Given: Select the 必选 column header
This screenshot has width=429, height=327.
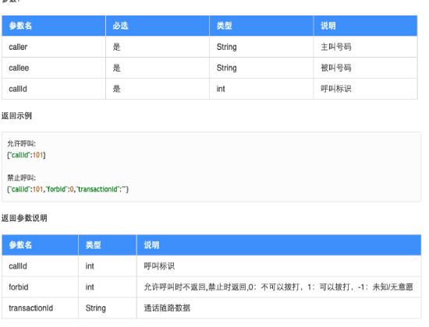Looking at the screenshot, I should [158, 26].
